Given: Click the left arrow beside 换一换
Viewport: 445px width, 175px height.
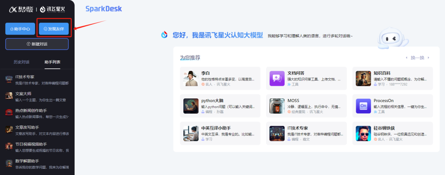Looking at the screenshot, I should point(406,58).
